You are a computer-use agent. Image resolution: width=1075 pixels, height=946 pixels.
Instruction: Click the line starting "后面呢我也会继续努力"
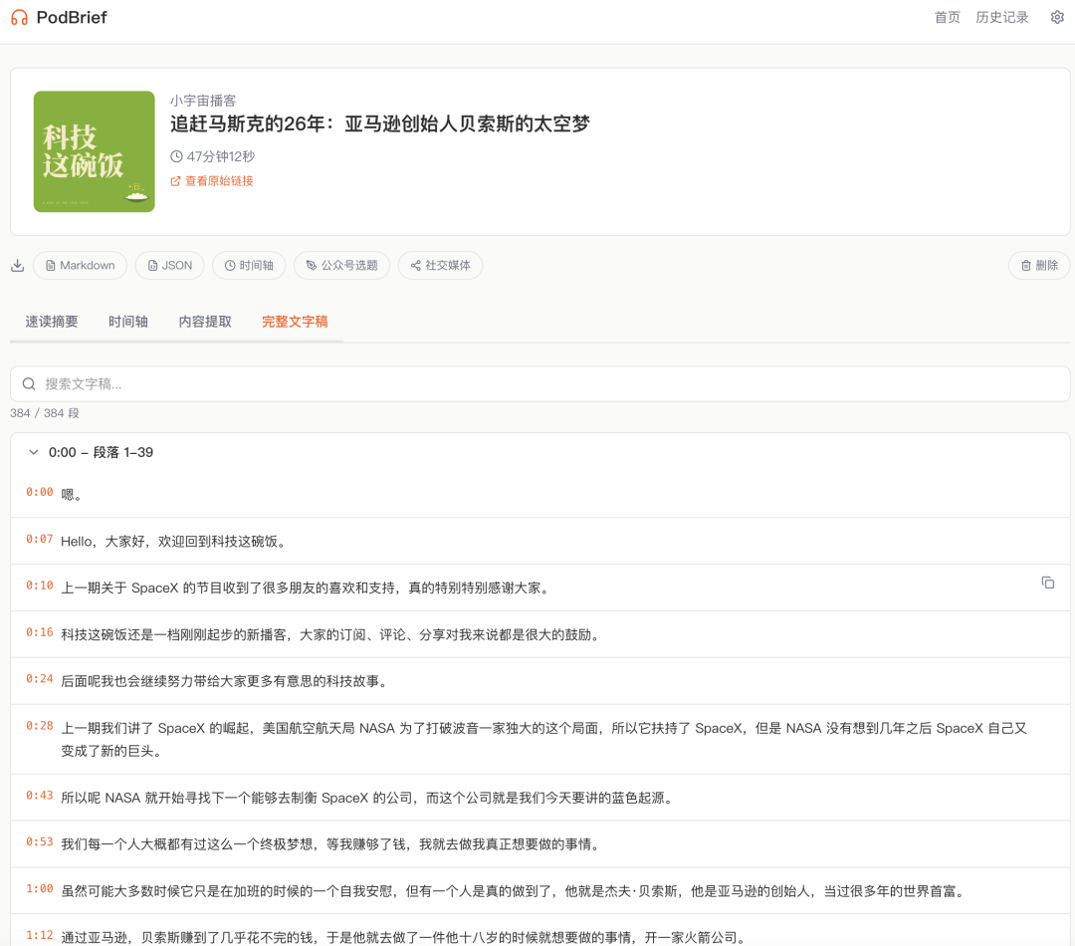(226, 681)
